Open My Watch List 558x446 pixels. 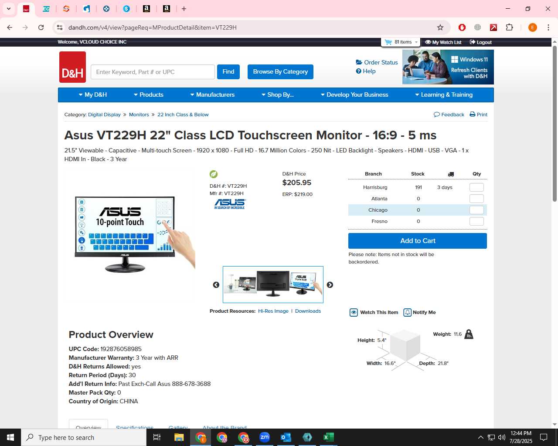pos(443,42)
